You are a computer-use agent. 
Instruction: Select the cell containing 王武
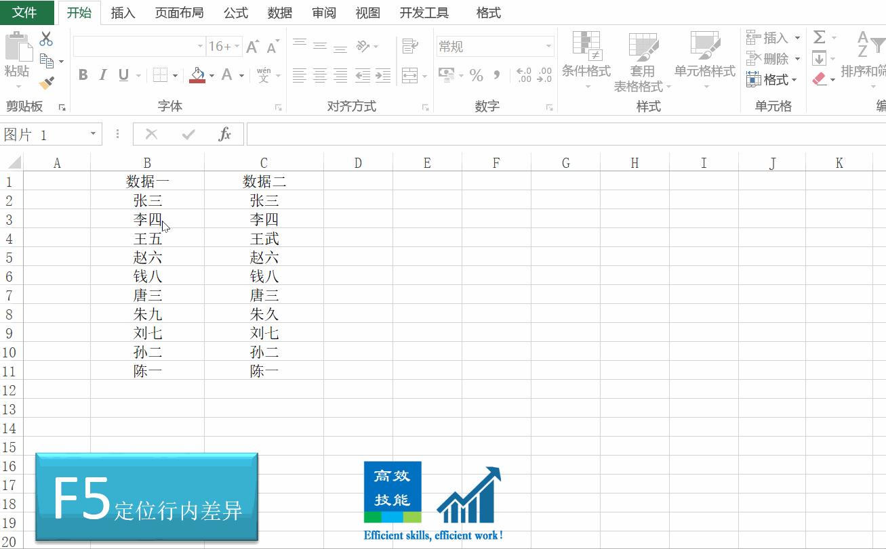point(264,238)
